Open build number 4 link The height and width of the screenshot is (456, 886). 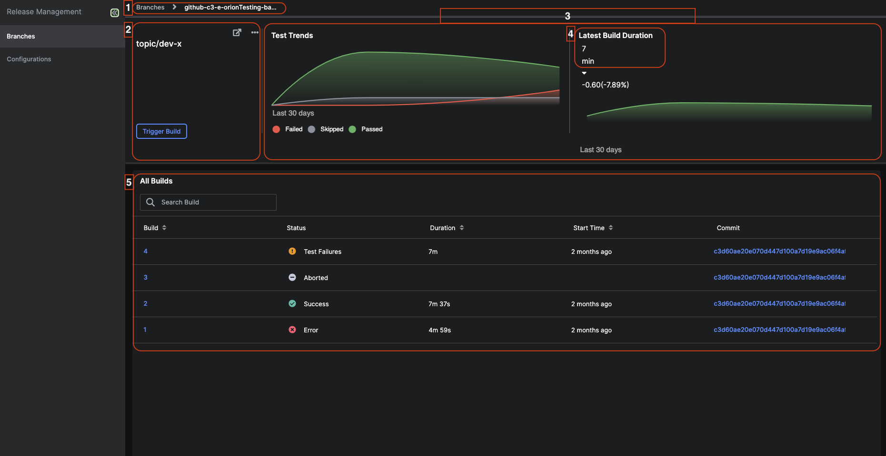coord(146,251)
